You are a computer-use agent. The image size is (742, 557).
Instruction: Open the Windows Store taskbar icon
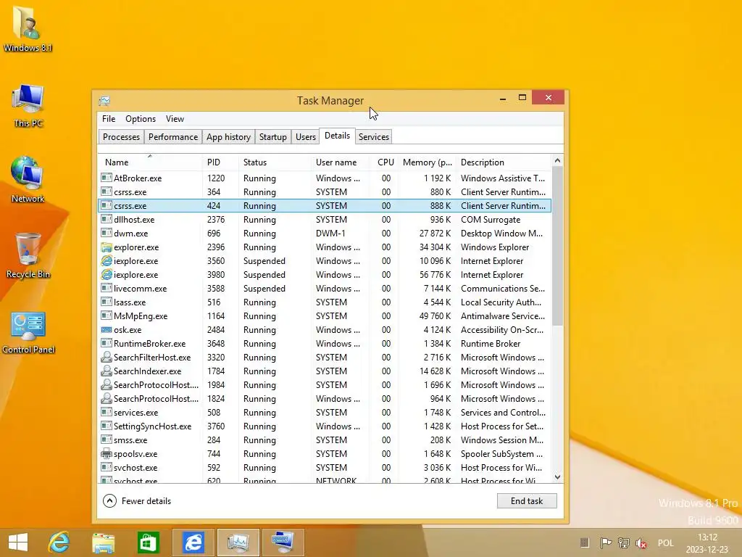pos(148,542)
